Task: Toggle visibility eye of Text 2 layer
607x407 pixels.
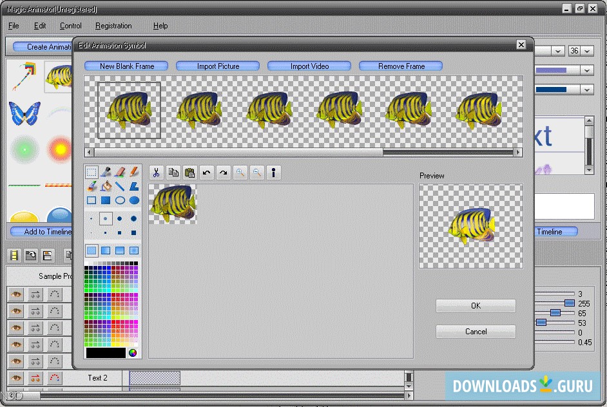Action: click(x=17, y=378)
